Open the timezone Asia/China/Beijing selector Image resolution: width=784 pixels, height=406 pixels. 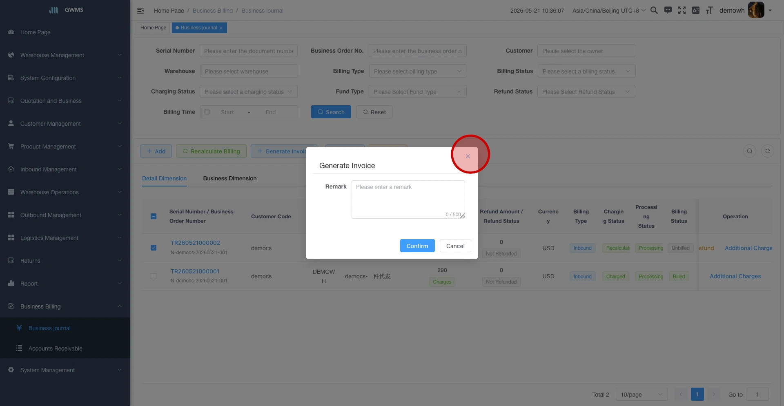609,11
